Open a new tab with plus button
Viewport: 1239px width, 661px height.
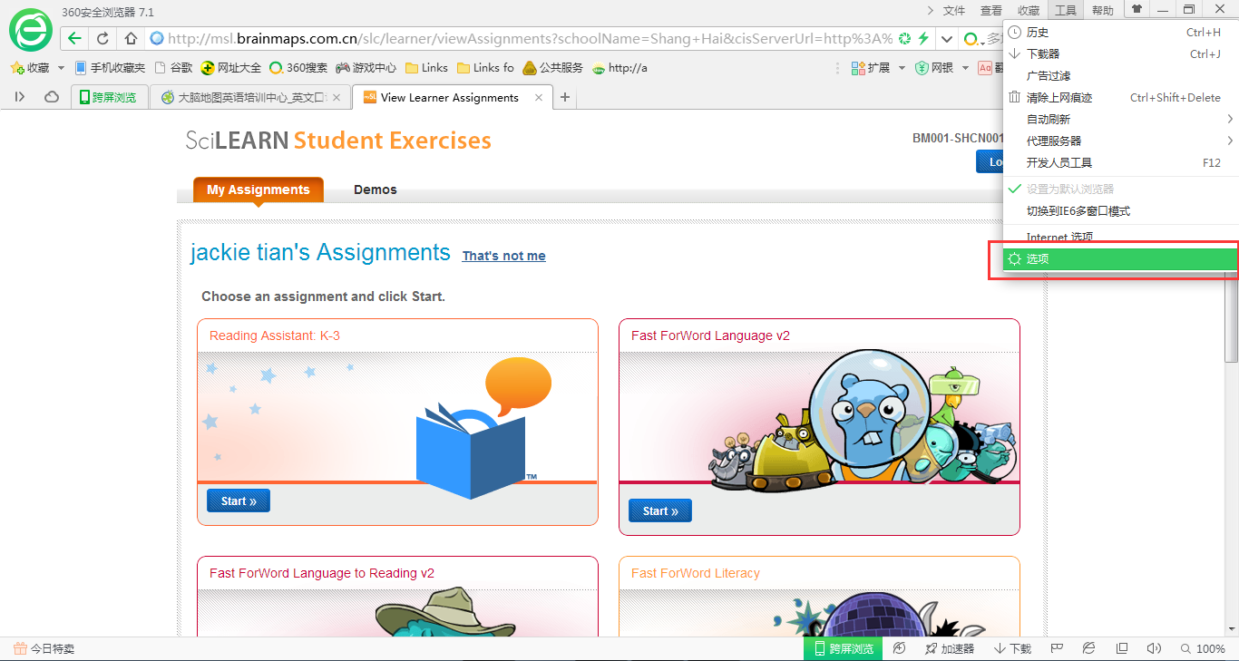pyautogui.click(x=565, y=97)
